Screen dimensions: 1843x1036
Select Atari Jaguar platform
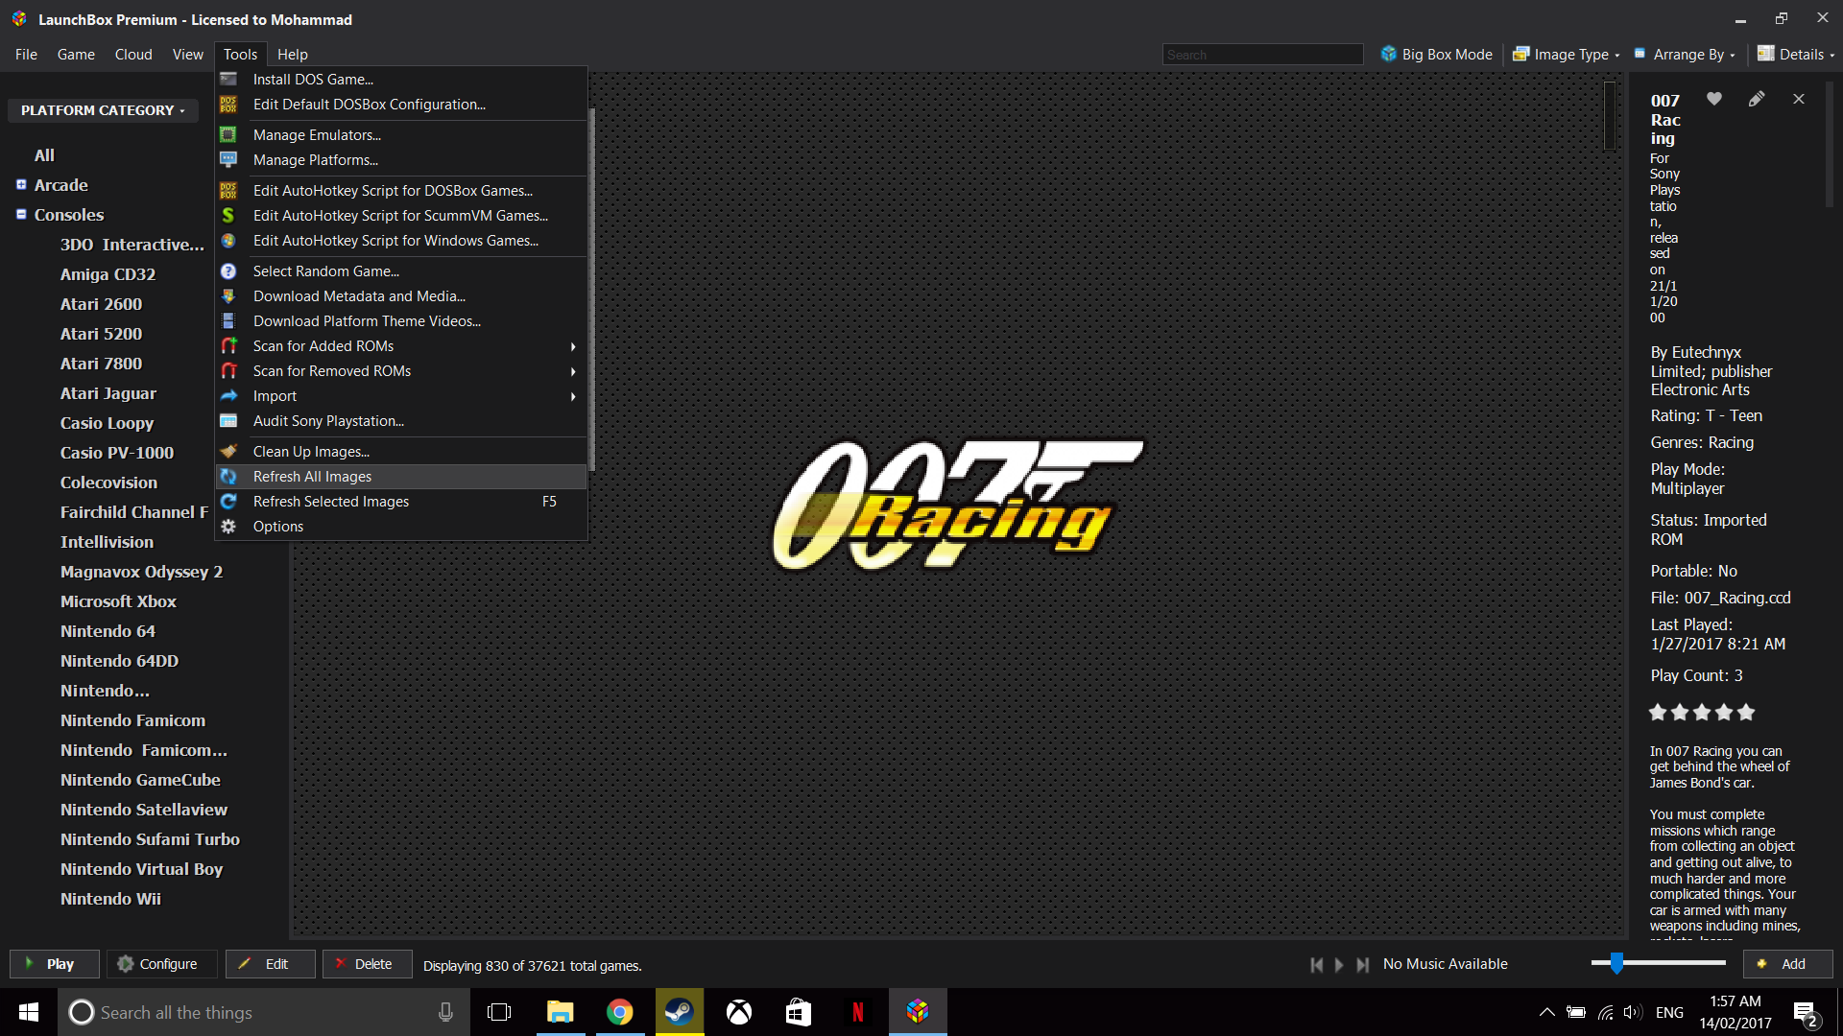coord(108,393)
